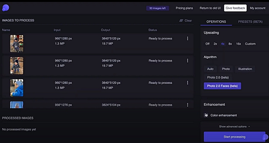Click Start processing button
The height and width of the screenshot is (143, 269).
tap(234, 137)
